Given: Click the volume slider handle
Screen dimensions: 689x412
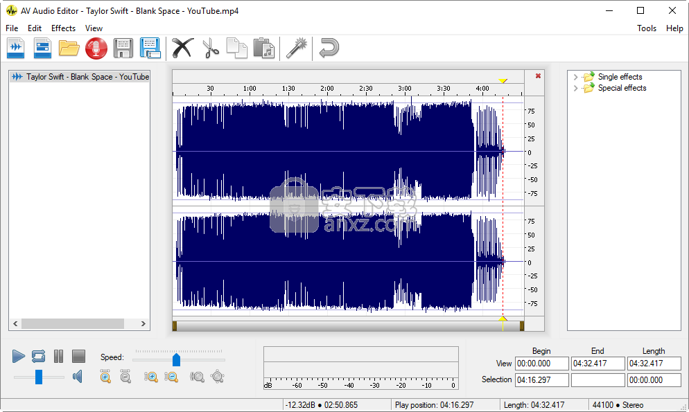Looking at the screenshot, I should (39, 377).
